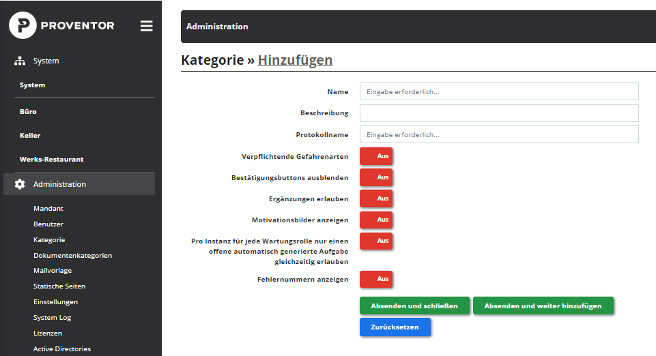Turn on Motivationsbilder anzeigen toggle
The width and height of the screenshot is (656, 356).
(376, 220)
